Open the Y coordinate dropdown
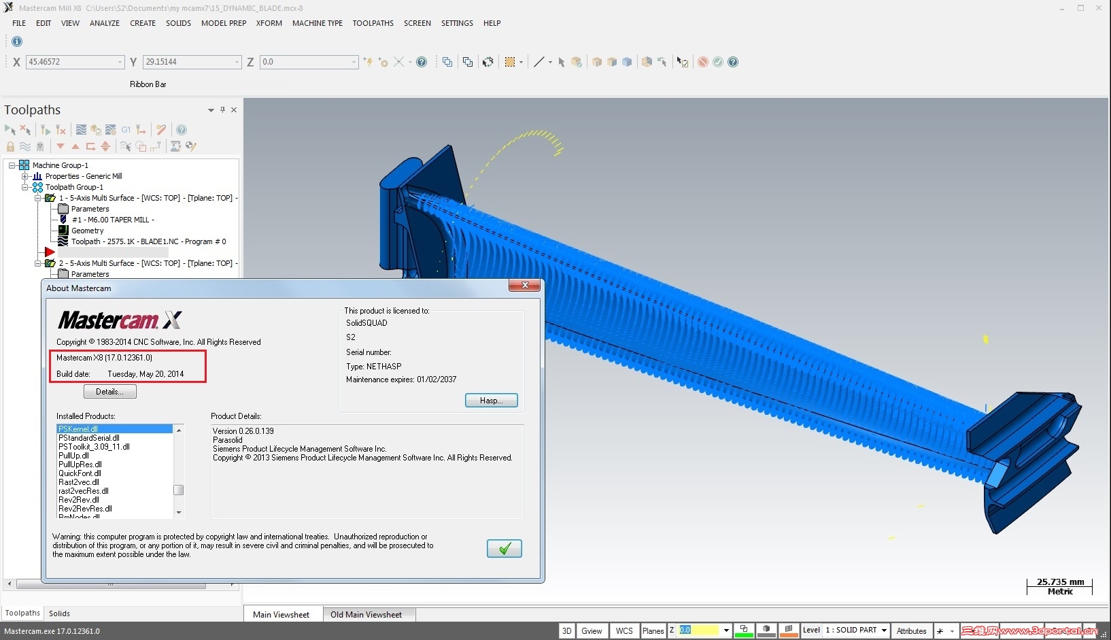This screenshot has width=1111, height=640. point(237,62)
